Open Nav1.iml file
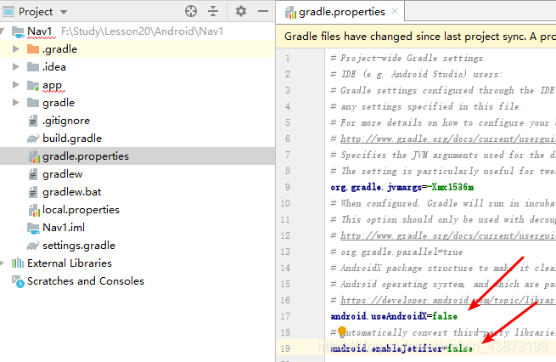 [64, 228]
